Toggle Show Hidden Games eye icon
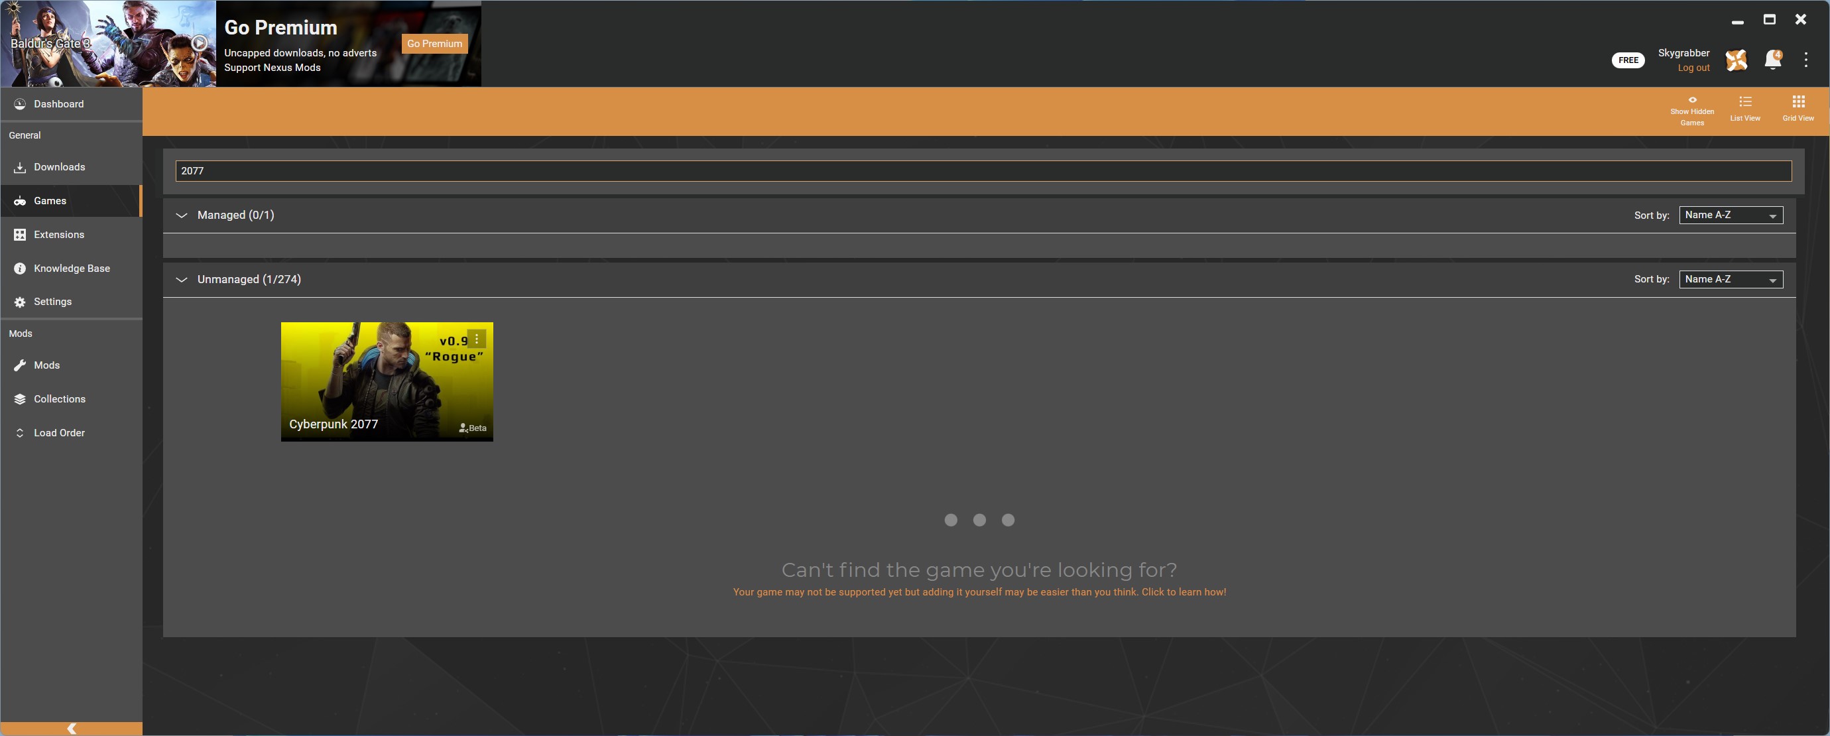The height and width of the screenshot is (736, 1830). 1692,100
